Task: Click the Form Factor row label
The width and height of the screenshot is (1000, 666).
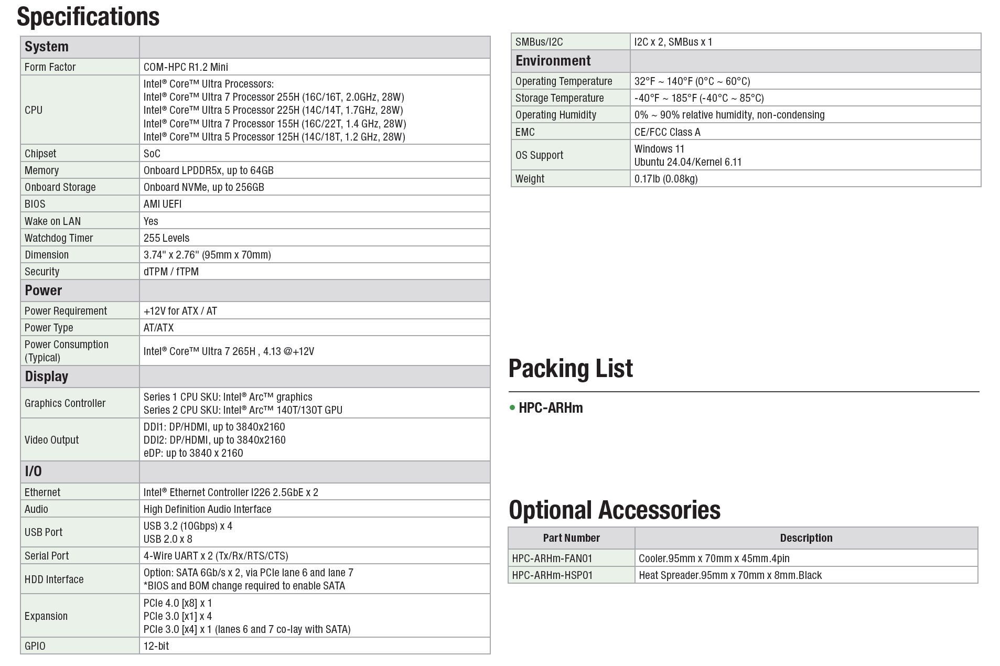Action: pyautogui.click(x=50, y=67)
